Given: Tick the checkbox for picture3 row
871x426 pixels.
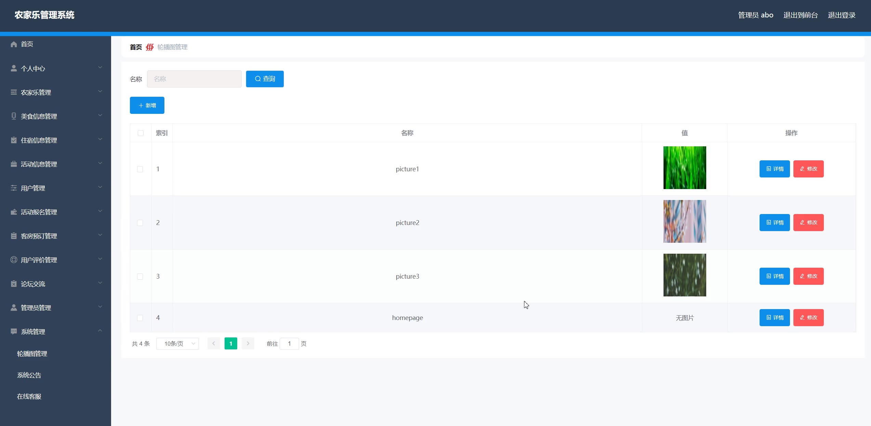Looking at the screenshot, I should [140, 277].
